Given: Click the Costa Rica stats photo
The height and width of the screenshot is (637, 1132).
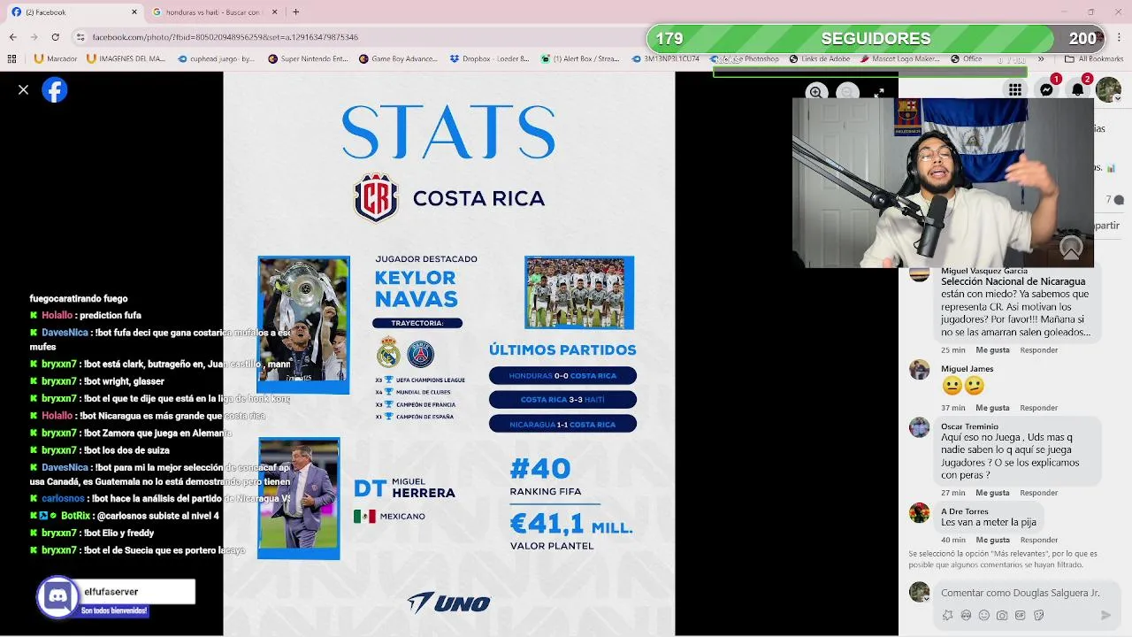Looking at the screenshot, I should point(449,354).
